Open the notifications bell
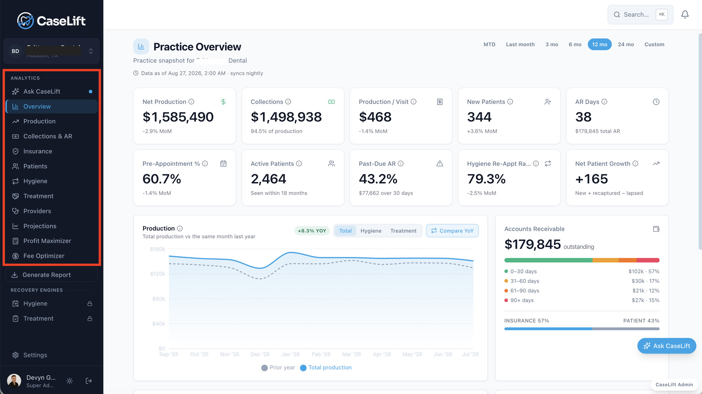Image resolution: width=702 pixels, height=394 pixels. coord(685,14)
